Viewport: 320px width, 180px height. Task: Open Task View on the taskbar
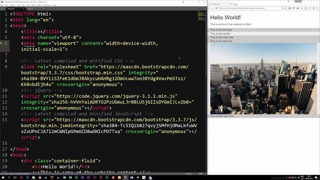pos(15,177)
